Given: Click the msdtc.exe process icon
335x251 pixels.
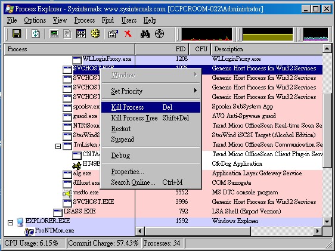Looking at the screenshot, I should tap(67, 193).
